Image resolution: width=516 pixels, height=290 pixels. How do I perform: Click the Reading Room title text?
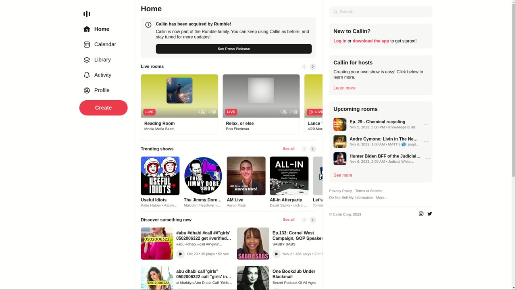pyautogui.click(x=160, y=124)
